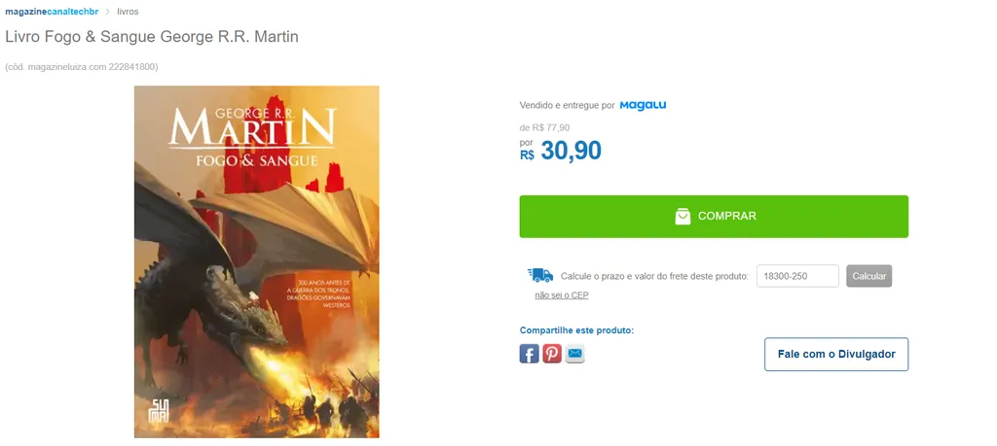Screen dimensions: 997x446
Task: Share the product on Facebook
Action: pos(529,354)
